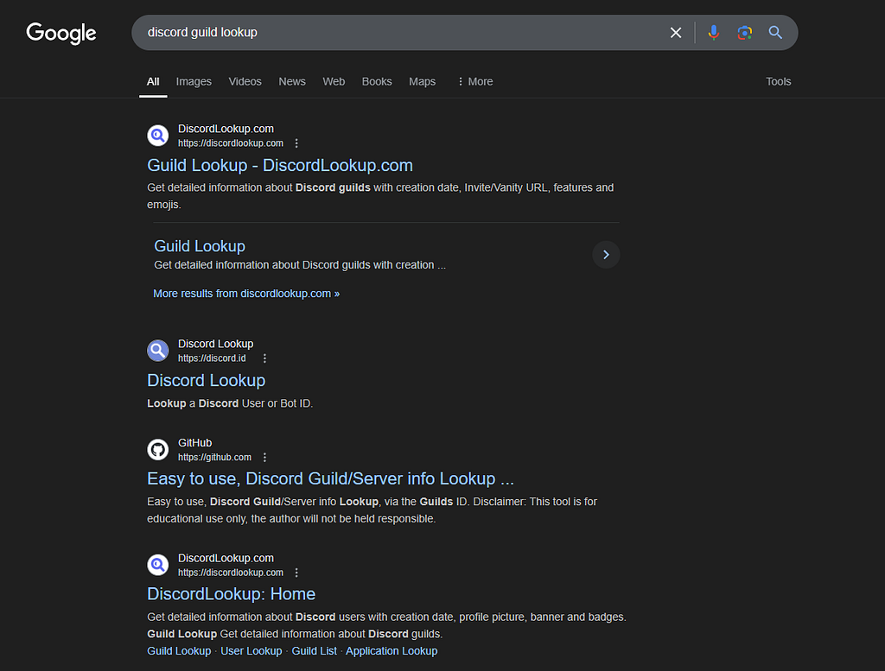This screenshot has height=671, width=885.
Task: Start voice search with the microphone icon
Action: (713, 33)
